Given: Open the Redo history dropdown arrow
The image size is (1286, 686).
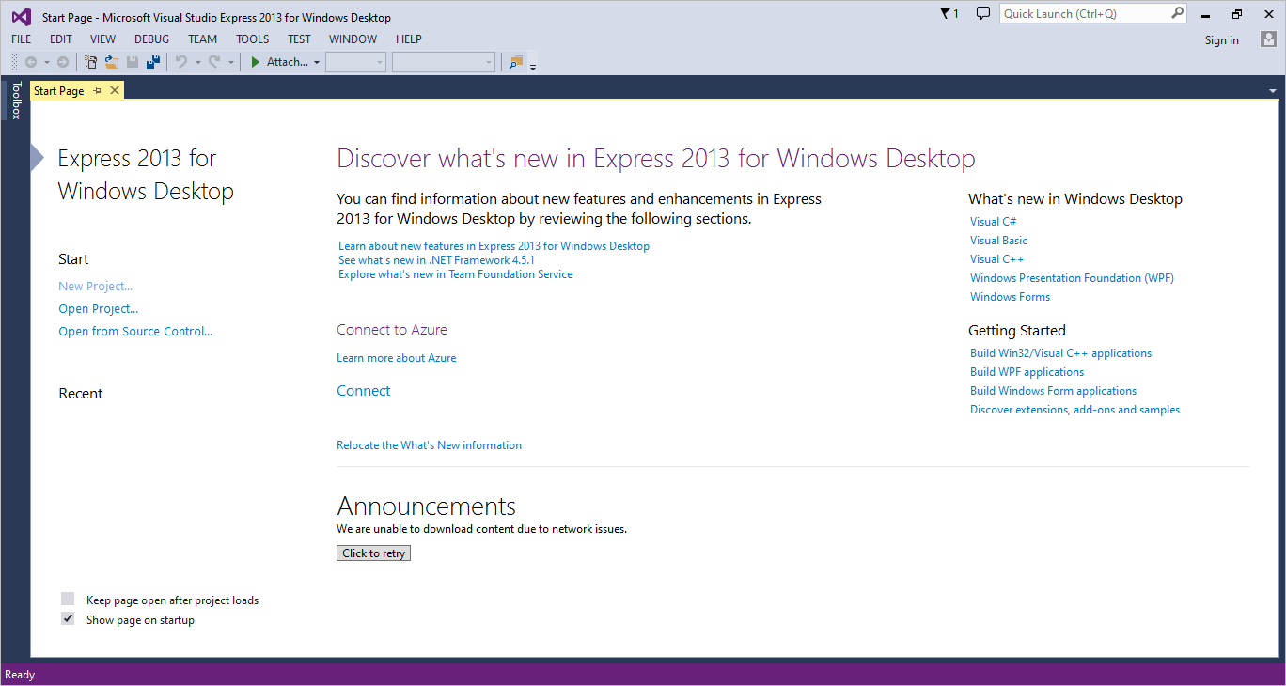Looking at the screenshot, I should 231,63.
